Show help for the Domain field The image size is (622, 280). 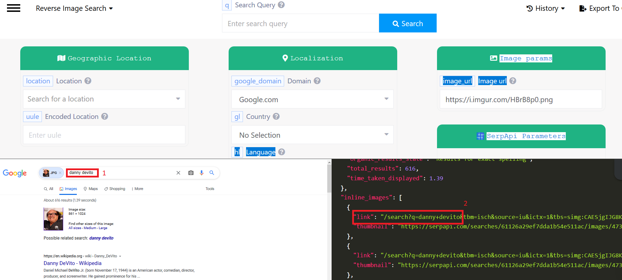[x=317, y=81]
